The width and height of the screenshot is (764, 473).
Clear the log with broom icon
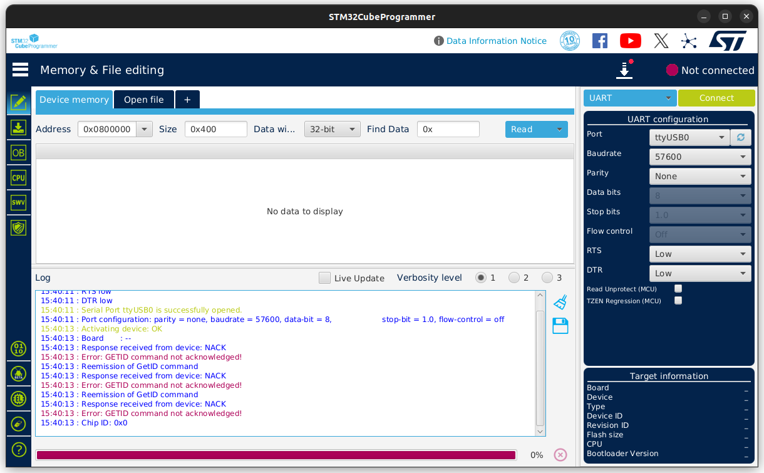coord(560,302)
